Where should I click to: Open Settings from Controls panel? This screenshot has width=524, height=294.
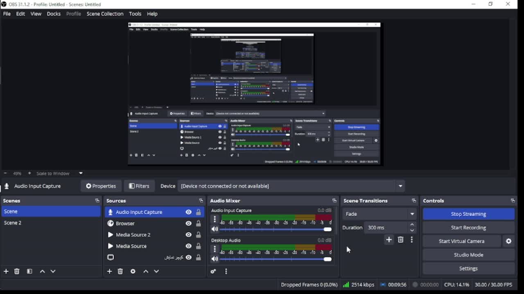click(468, 269)
